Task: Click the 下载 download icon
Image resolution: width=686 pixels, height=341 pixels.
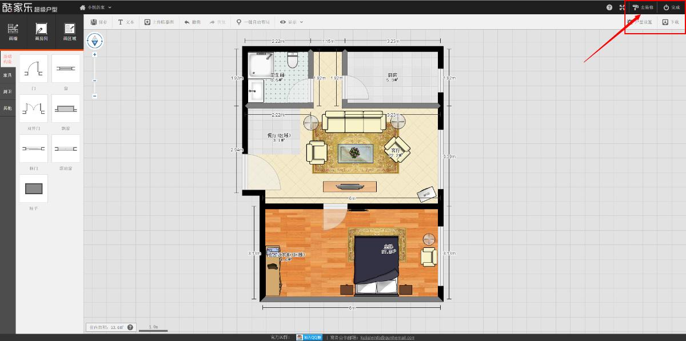Action: pyautogui.click(x=665, y=22)
